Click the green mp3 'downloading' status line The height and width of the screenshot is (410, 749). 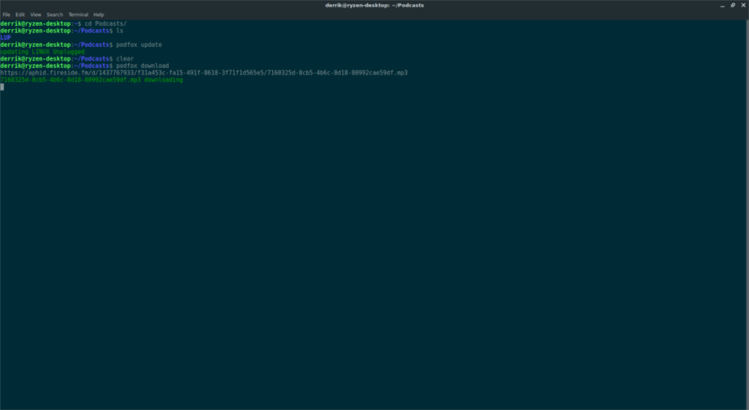(91, 80)
